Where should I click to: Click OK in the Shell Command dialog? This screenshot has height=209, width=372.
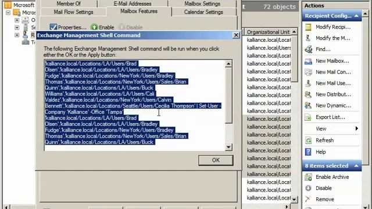tap(216, 160)
